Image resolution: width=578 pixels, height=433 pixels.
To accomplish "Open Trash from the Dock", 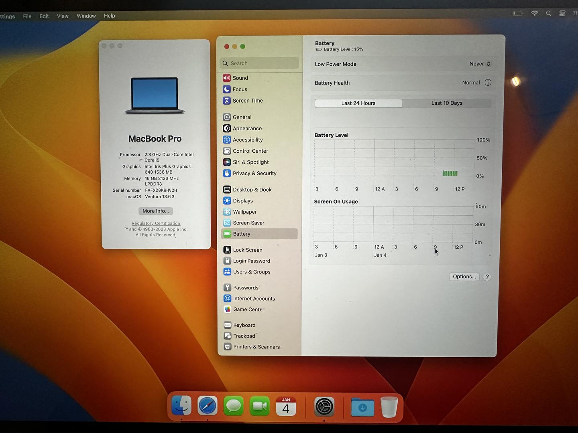I will (x=389, y=407).
